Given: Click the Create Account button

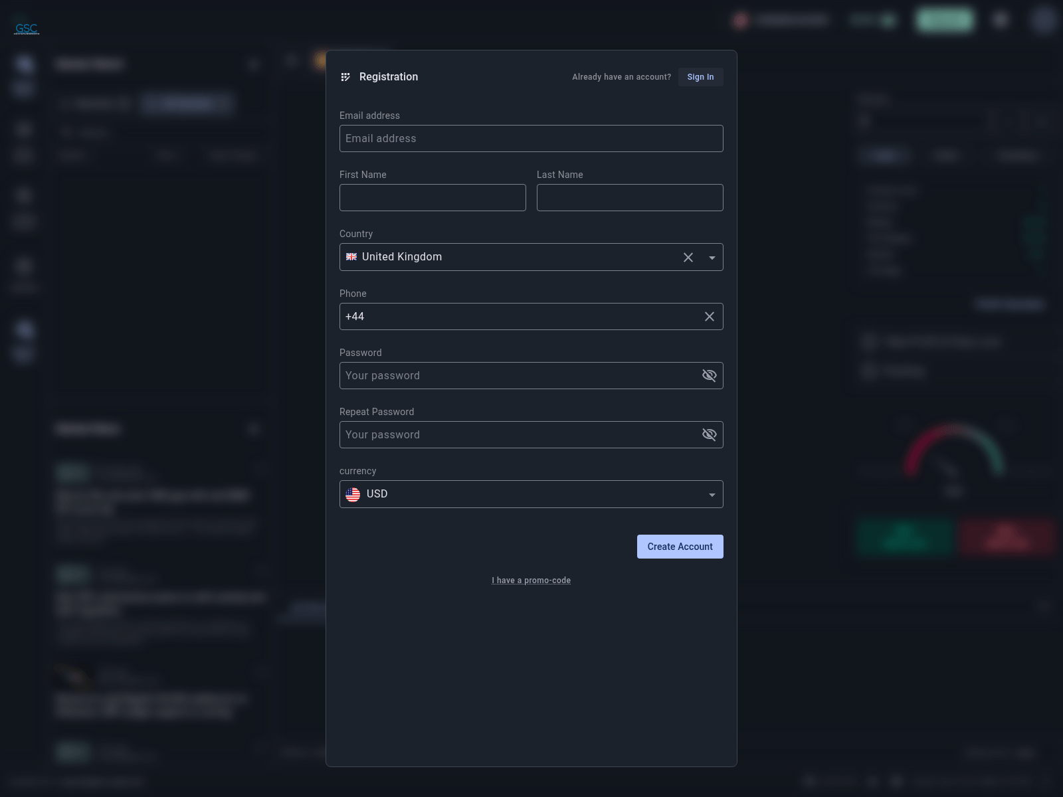Looking at the screenshot, I should pos(680,547).
